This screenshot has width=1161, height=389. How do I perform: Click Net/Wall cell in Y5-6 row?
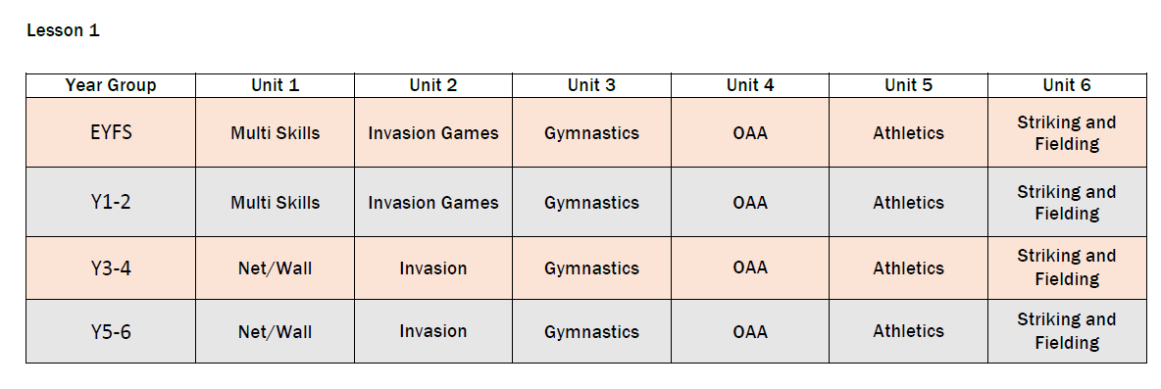point(275,331)
